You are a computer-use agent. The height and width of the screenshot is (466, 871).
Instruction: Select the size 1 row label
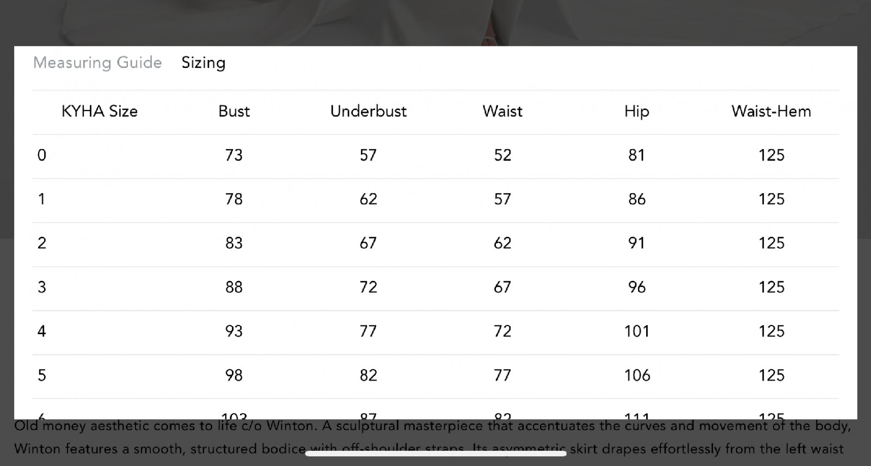41,199
